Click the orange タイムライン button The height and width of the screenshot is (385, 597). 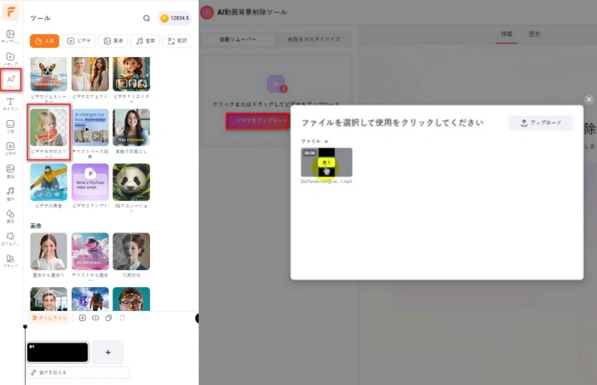point(49,318)
